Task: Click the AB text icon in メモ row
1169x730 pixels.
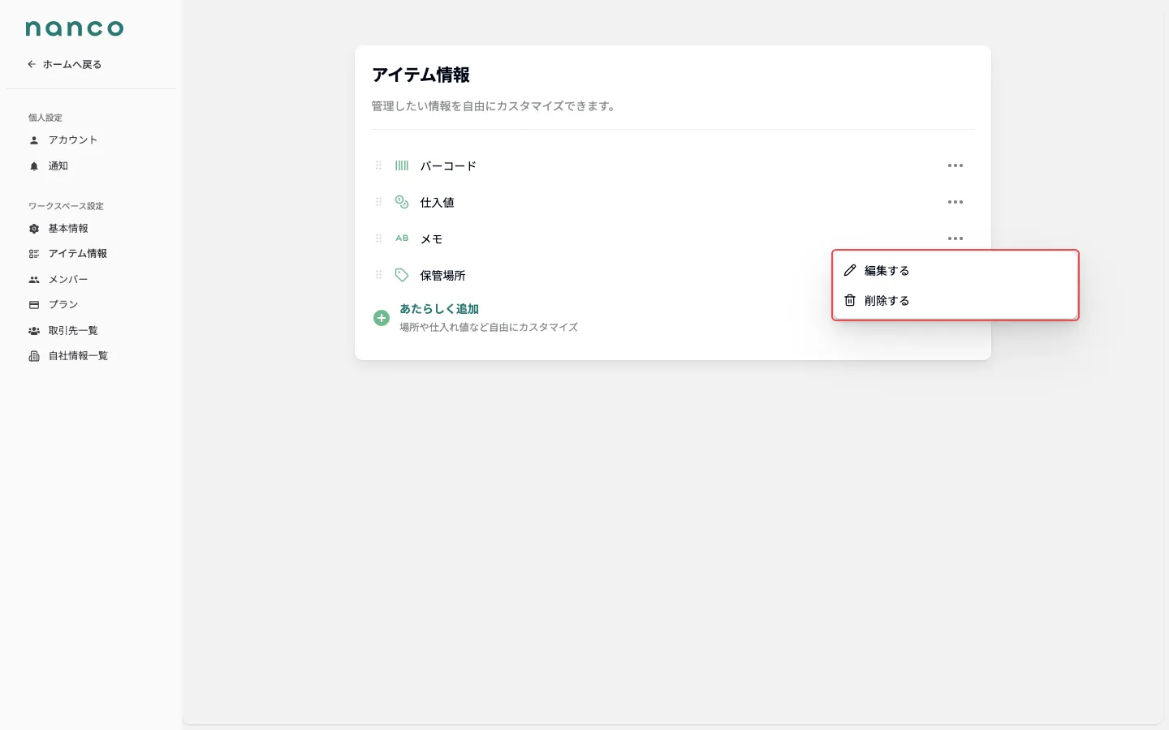Action: [x=402, y=238]
